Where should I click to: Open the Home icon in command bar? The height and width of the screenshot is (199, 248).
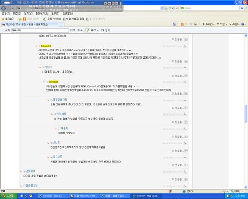click(x=174, y=24)
